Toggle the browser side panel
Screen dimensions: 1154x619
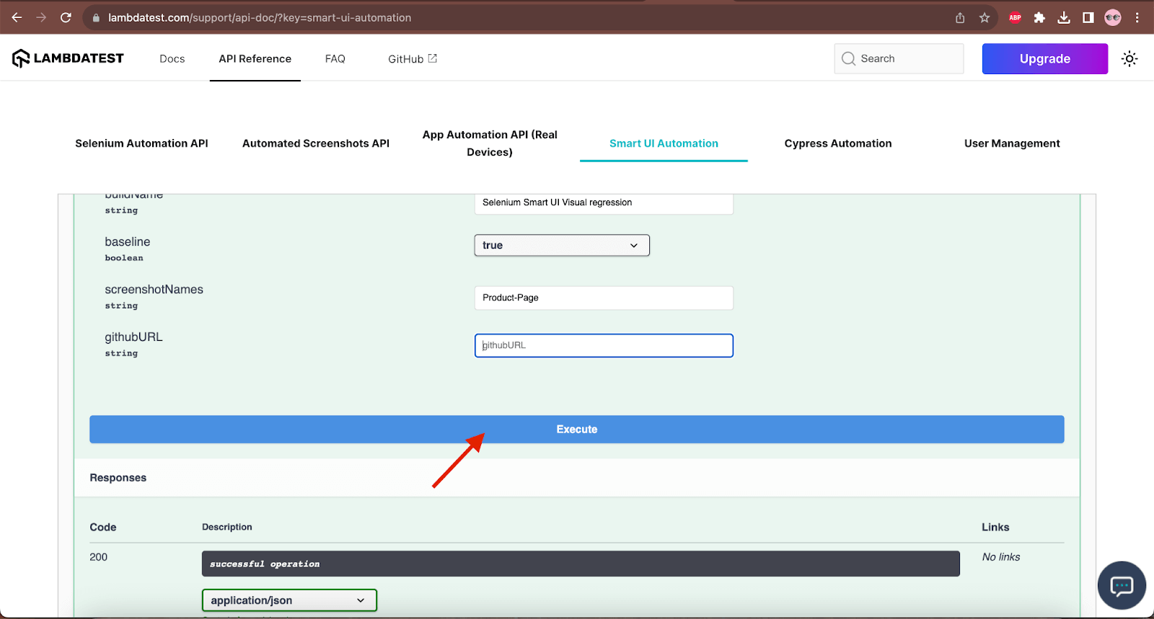pos(1088,18)
